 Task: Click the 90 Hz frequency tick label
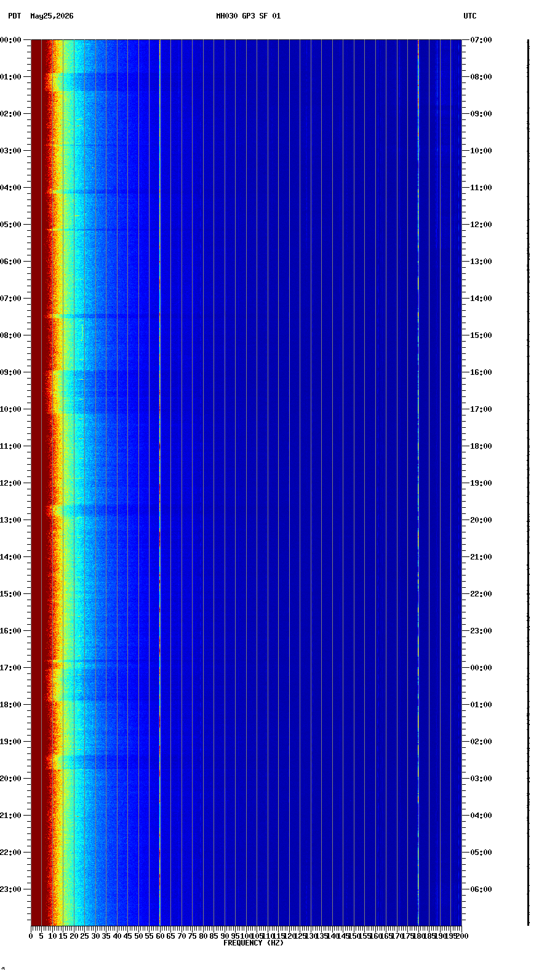coord(225,936)
